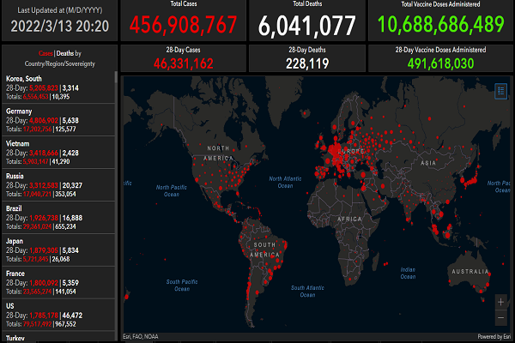Click the SOUTH AMERICA map label
Image resolution: width=515 pixels, height=343 pixels.
tap(265, 250)
